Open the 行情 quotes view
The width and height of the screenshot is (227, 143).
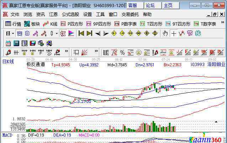click(13, 24)
